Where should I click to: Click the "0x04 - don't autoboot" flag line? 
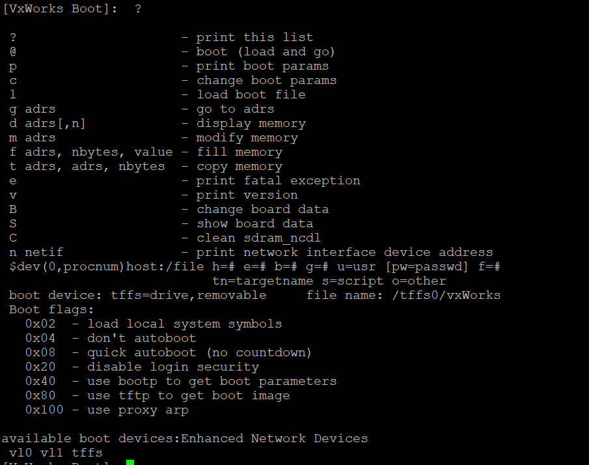click(111, 339)
